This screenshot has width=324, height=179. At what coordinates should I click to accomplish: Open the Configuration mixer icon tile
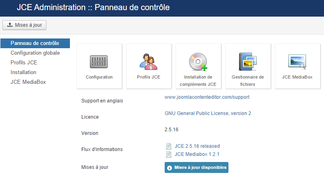click(x=99, y=62)
